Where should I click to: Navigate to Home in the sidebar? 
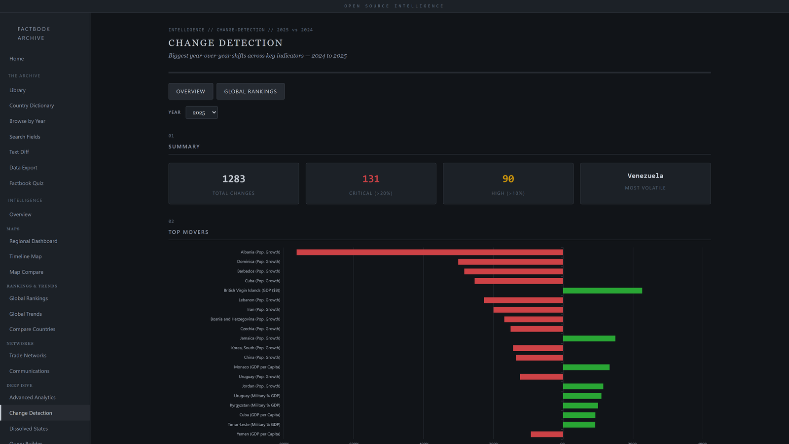click(16, 59)
